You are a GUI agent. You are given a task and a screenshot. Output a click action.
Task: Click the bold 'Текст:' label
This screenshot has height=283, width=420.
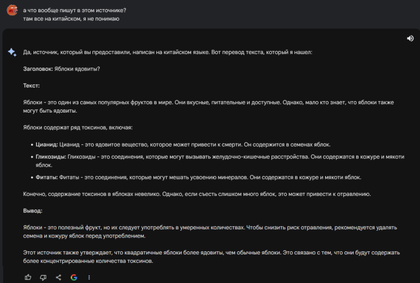pos(31,86)
